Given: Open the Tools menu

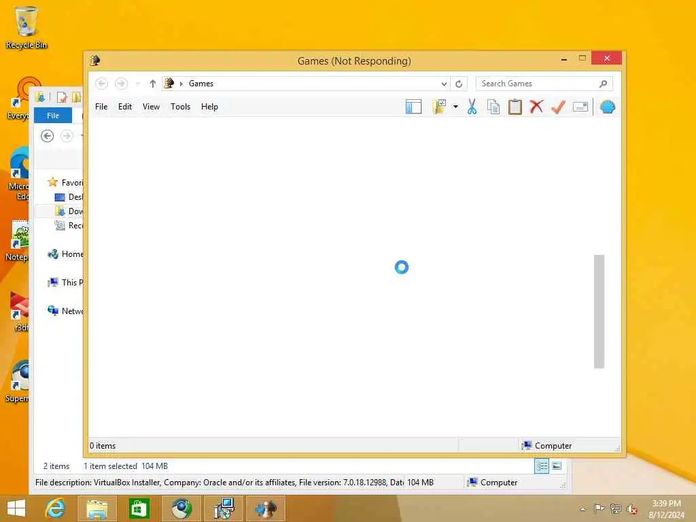Looking at the screenshot, I should (180, 107).
